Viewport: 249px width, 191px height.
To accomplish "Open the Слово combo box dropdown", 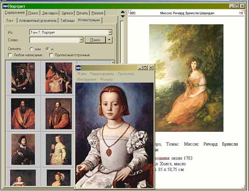I will click(81, 40).
